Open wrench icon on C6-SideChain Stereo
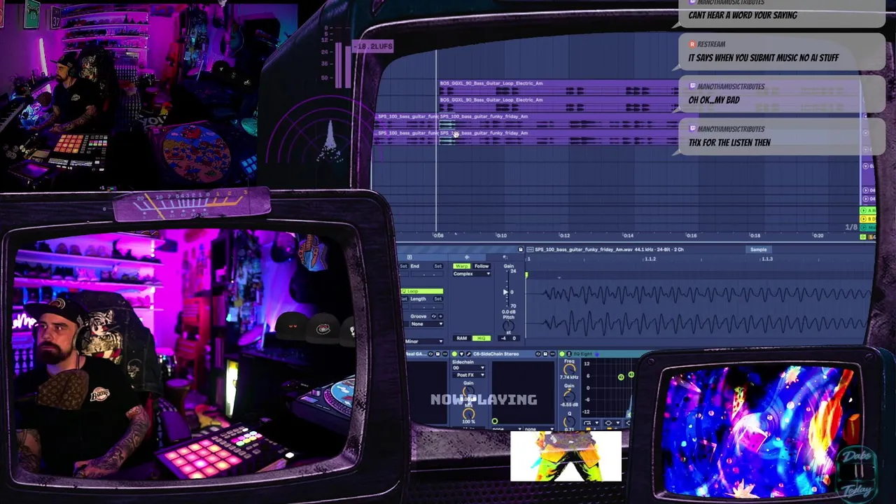The width and height of the screenshot is (896, 504). (x=468, y=354)
